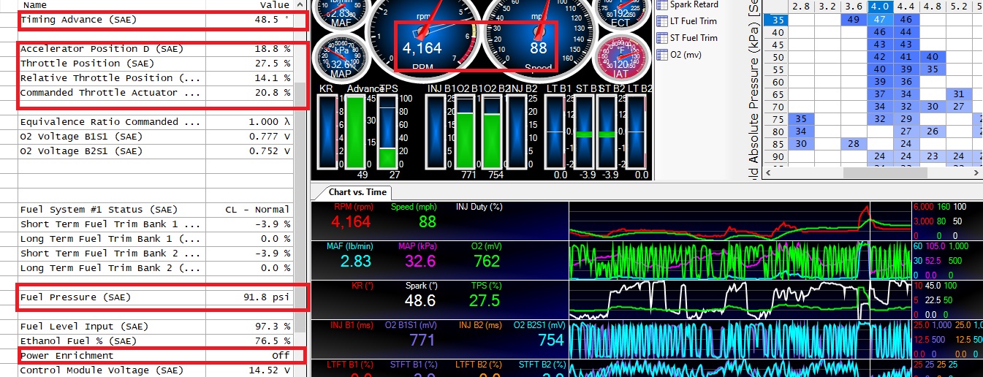Select the Timing Advance (SAE) row
This screenshot has width=983, height=377.
pyautogui.click(x=153, y=20)
